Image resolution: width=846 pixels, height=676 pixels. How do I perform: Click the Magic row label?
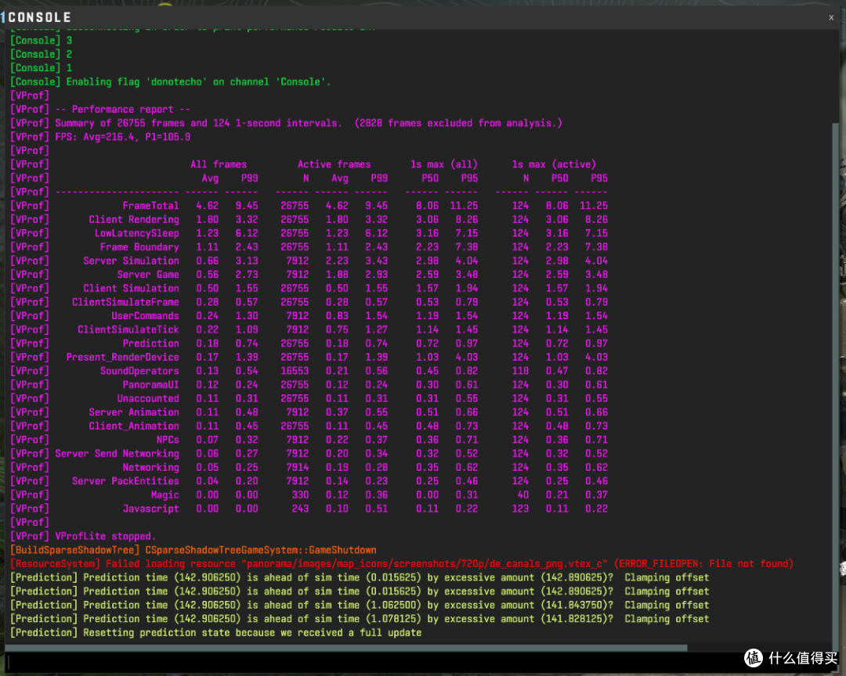point(165,494)
